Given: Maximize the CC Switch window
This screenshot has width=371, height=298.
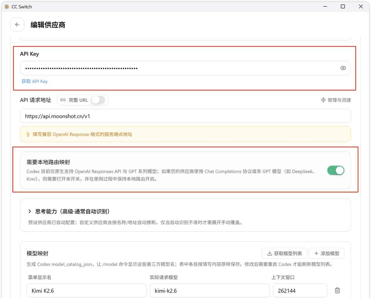Looking at the screenshot, I should 343,6.
